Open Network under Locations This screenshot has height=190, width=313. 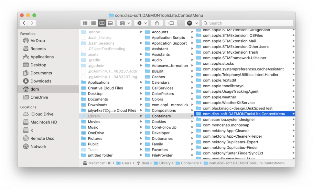click(38, 146)
